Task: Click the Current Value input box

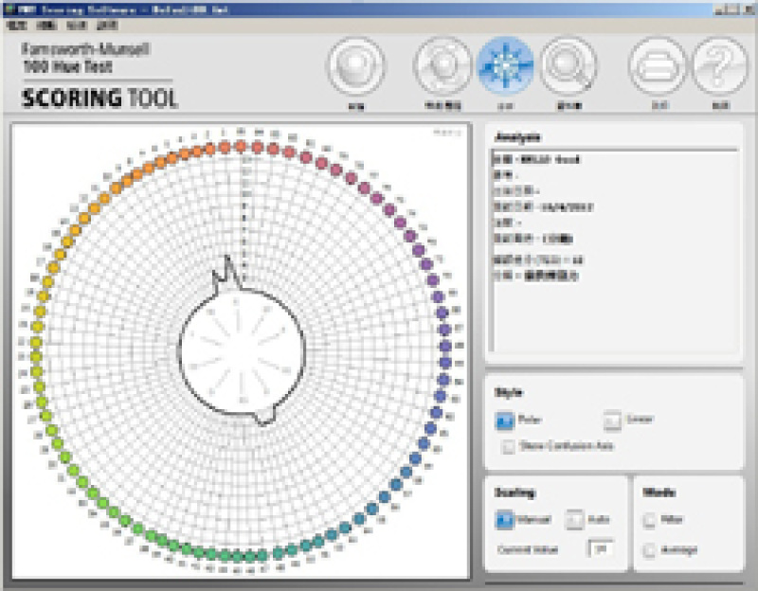Action: pyautogui.click(x=601, y=549)
